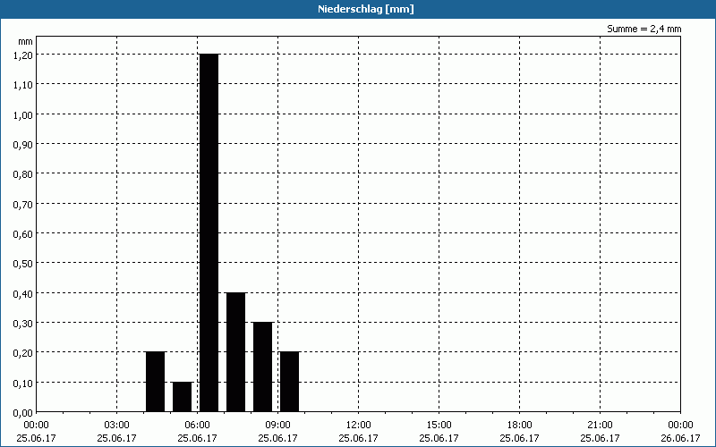
Task: Click the 'Niederschlag [mm]' chart title
Action: [366, 9]
